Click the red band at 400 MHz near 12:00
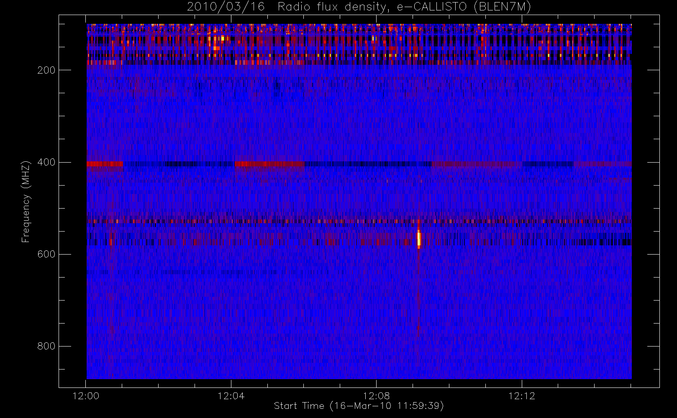Image resolution: width=677 pixels, height=418 pixels. [105, 164]
